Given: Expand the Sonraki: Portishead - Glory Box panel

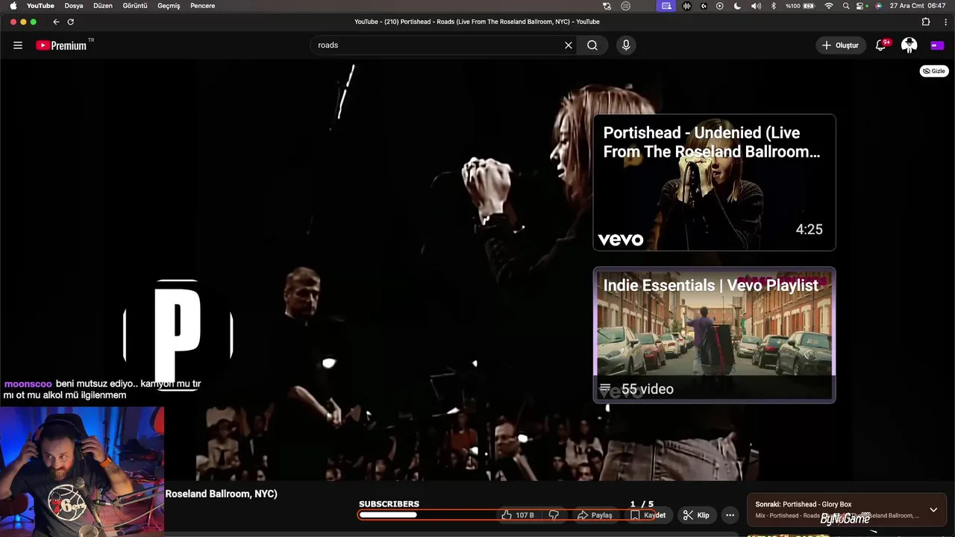Looking at the screenshot, I should pyautogui.click(x=933, y=510).
